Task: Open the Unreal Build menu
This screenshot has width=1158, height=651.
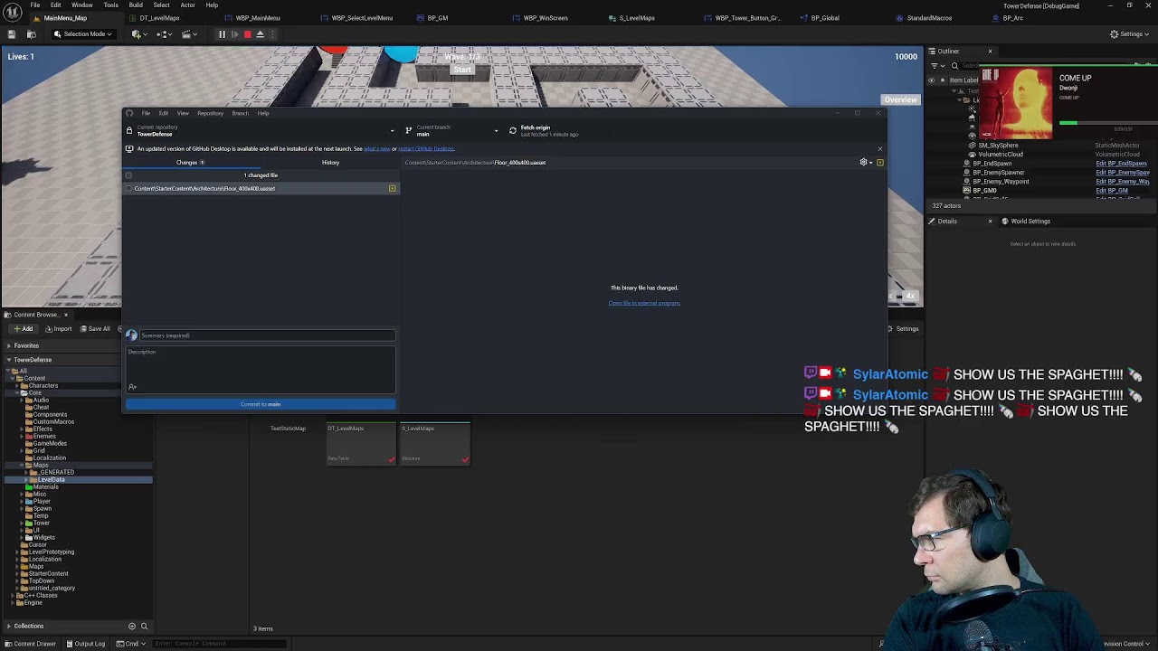Action: (136, 5)
